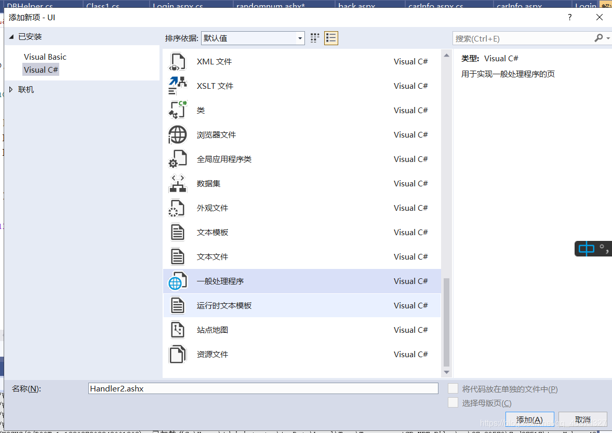Click the 添加(A) button
612x433 pixels.
[x=529, y=420]
